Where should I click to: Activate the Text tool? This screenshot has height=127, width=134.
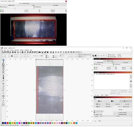pos(3,76)
